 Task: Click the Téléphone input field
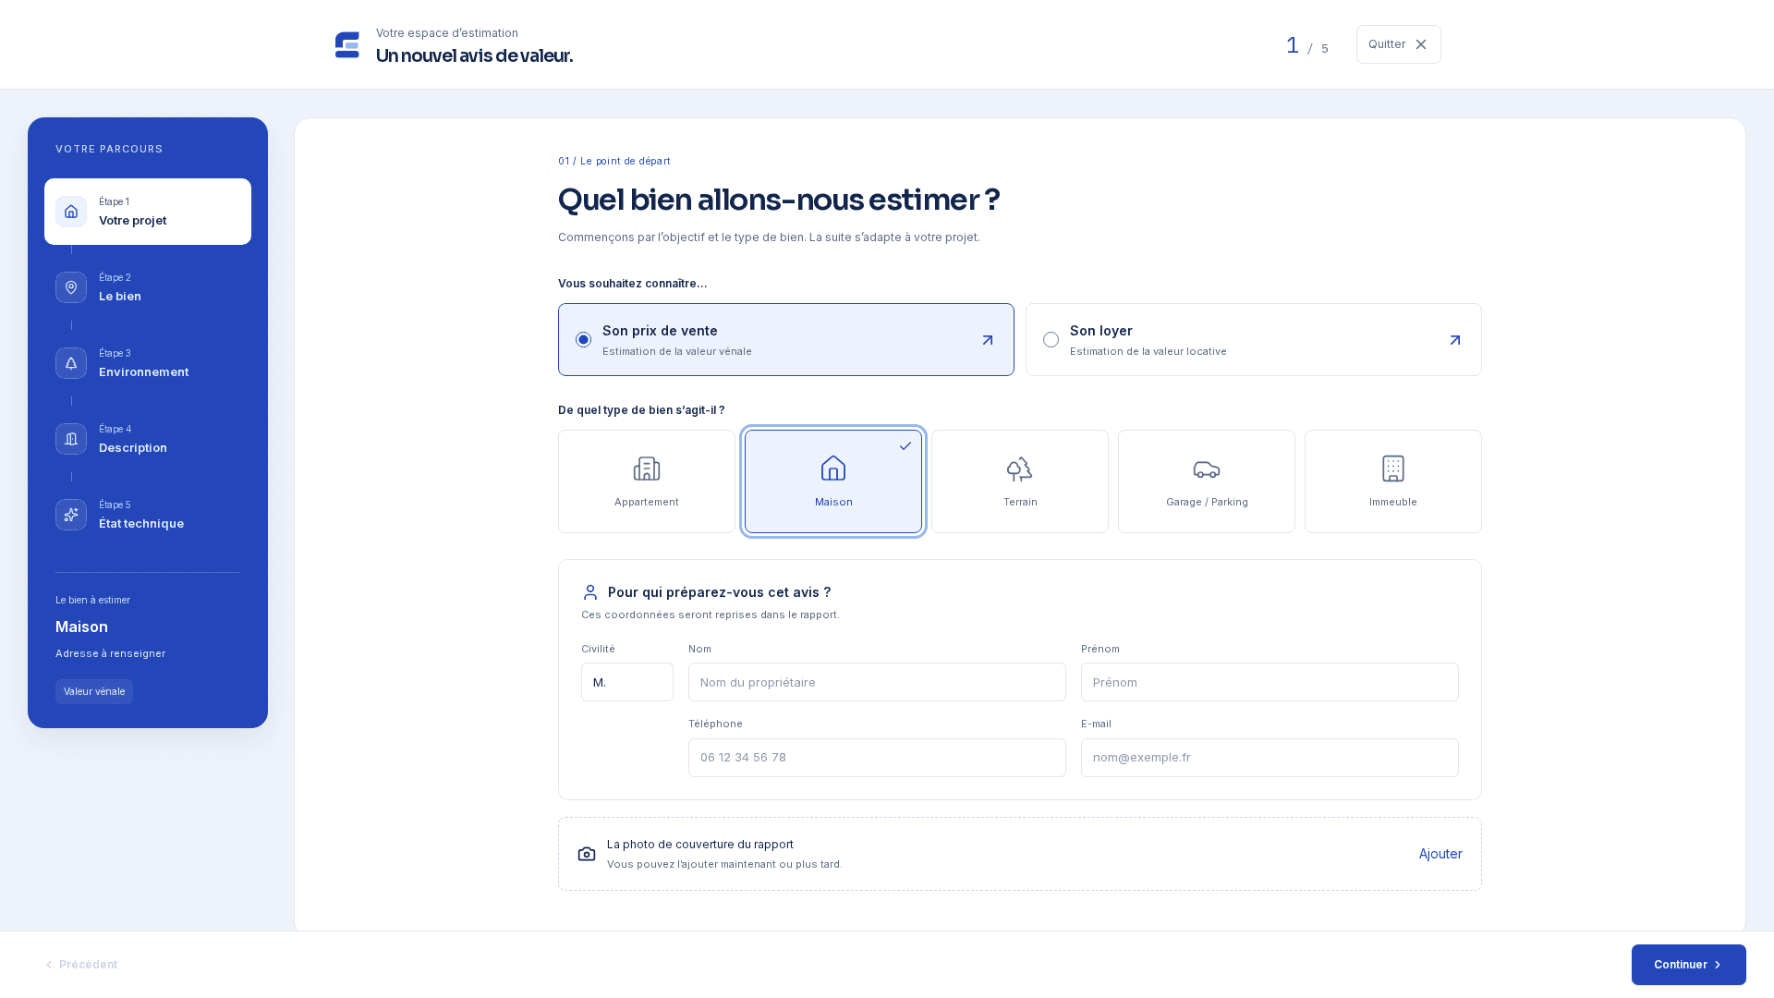pyautogui.click(x=877, y=758)
